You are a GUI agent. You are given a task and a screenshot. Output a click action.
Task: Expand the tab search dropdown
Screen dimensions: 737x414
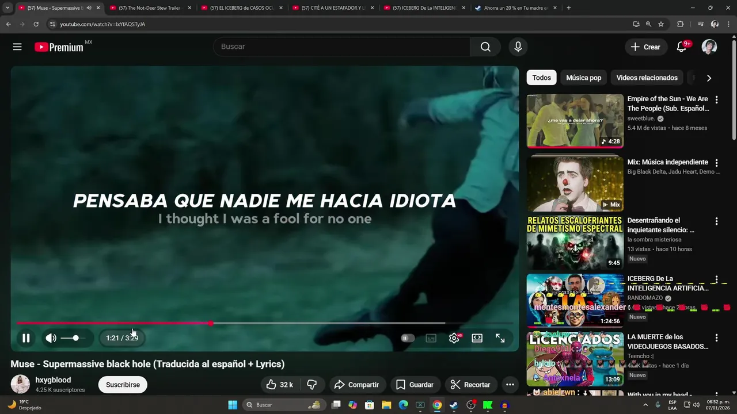[x=7, y=8]
